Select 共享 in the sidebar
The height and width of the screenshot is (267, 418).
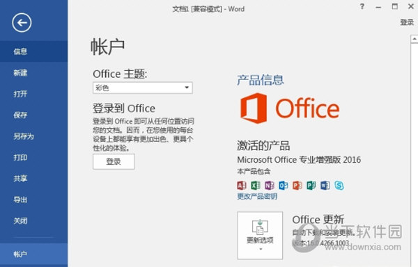(34, 179)
